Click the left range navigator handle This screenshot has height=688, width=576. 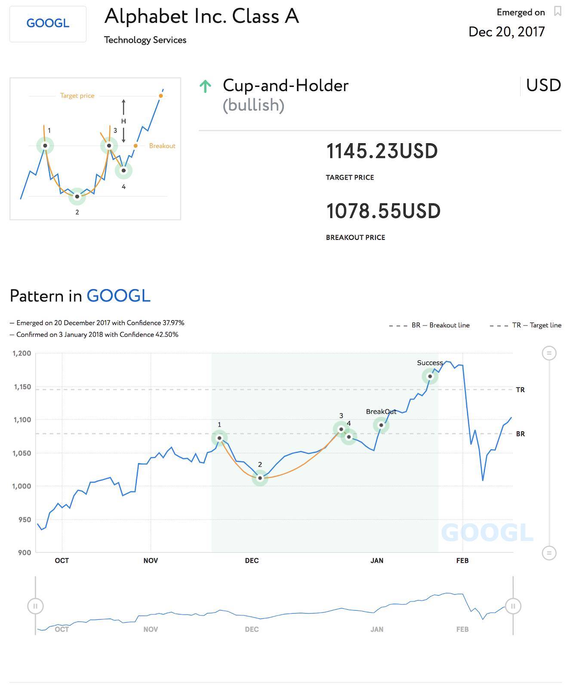pos(35,606)
